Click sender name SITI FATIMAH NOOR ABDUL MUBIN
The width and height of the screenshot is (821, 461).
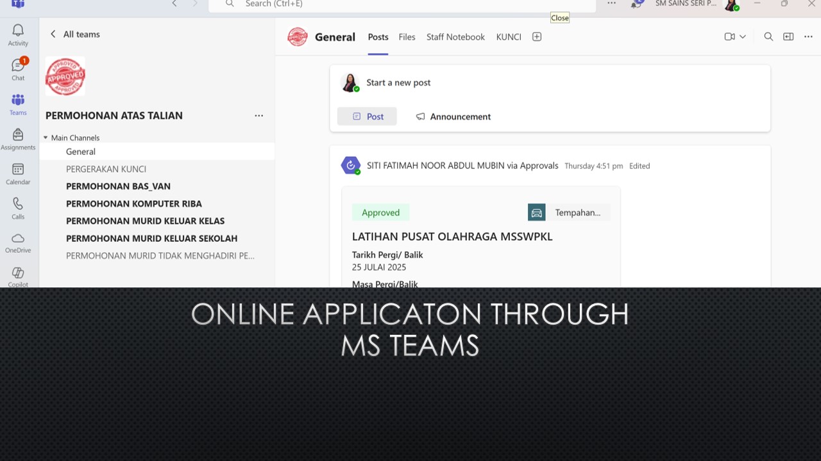pos(436,166)
